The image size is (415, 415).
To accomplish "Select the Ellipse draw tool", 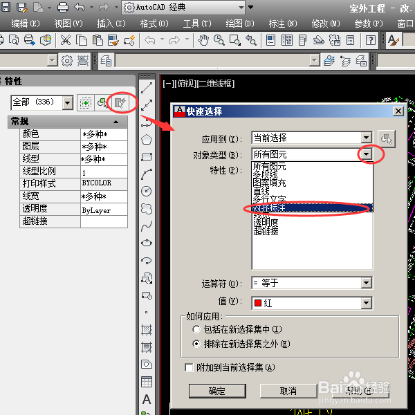I will pyautogui.click(x=147, y=243).
